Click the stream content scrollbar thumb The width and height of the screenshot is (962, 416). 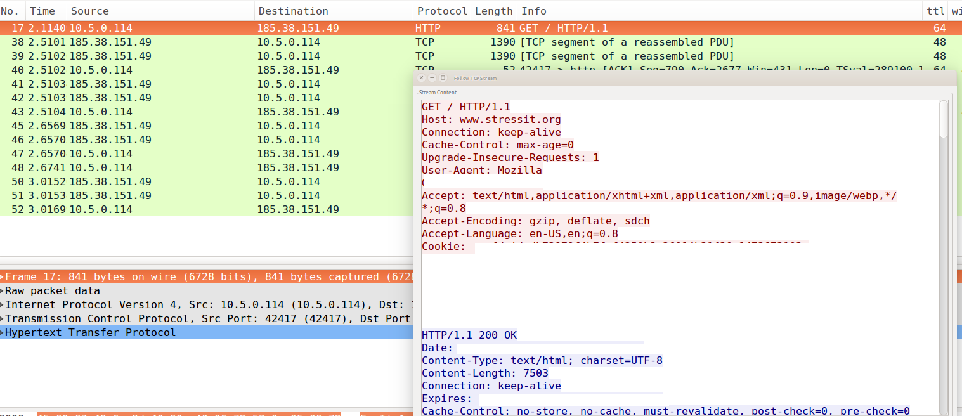coord(944,119)
